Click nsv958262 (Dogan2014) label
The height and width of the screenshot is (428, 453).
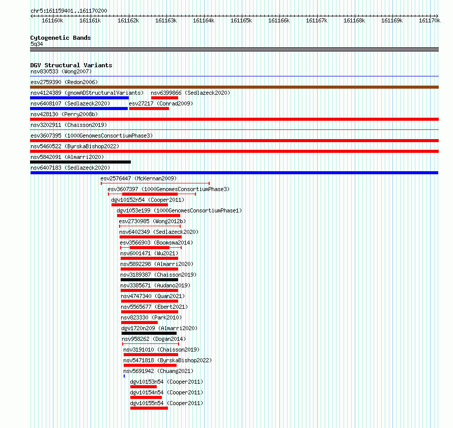[x=154, y=339]
